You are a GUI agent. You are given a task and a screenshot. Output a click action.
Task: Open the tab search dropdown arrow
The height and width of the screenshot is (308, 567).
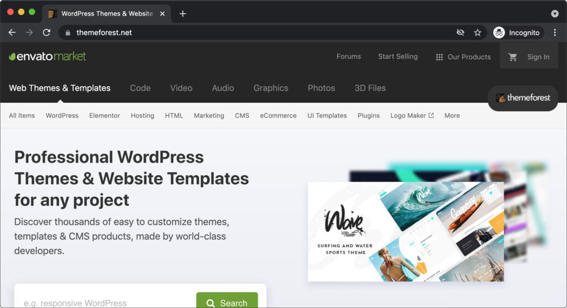click(x=555, y=14)
